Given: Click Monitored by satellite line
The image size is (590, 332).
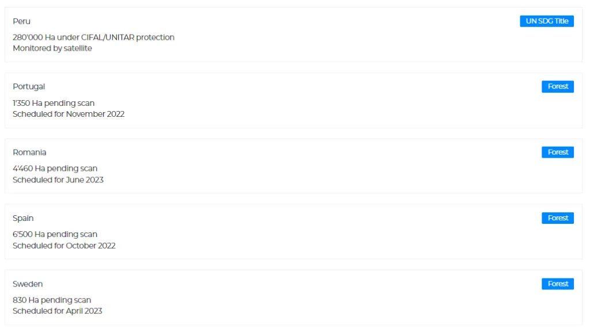Looking at the screenshot, I should [52, 48].
